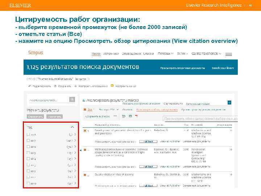Click the arrow next to 2018 count
Image resolution: width=261 pixels, height=196 pixels.
click(75, 134)
